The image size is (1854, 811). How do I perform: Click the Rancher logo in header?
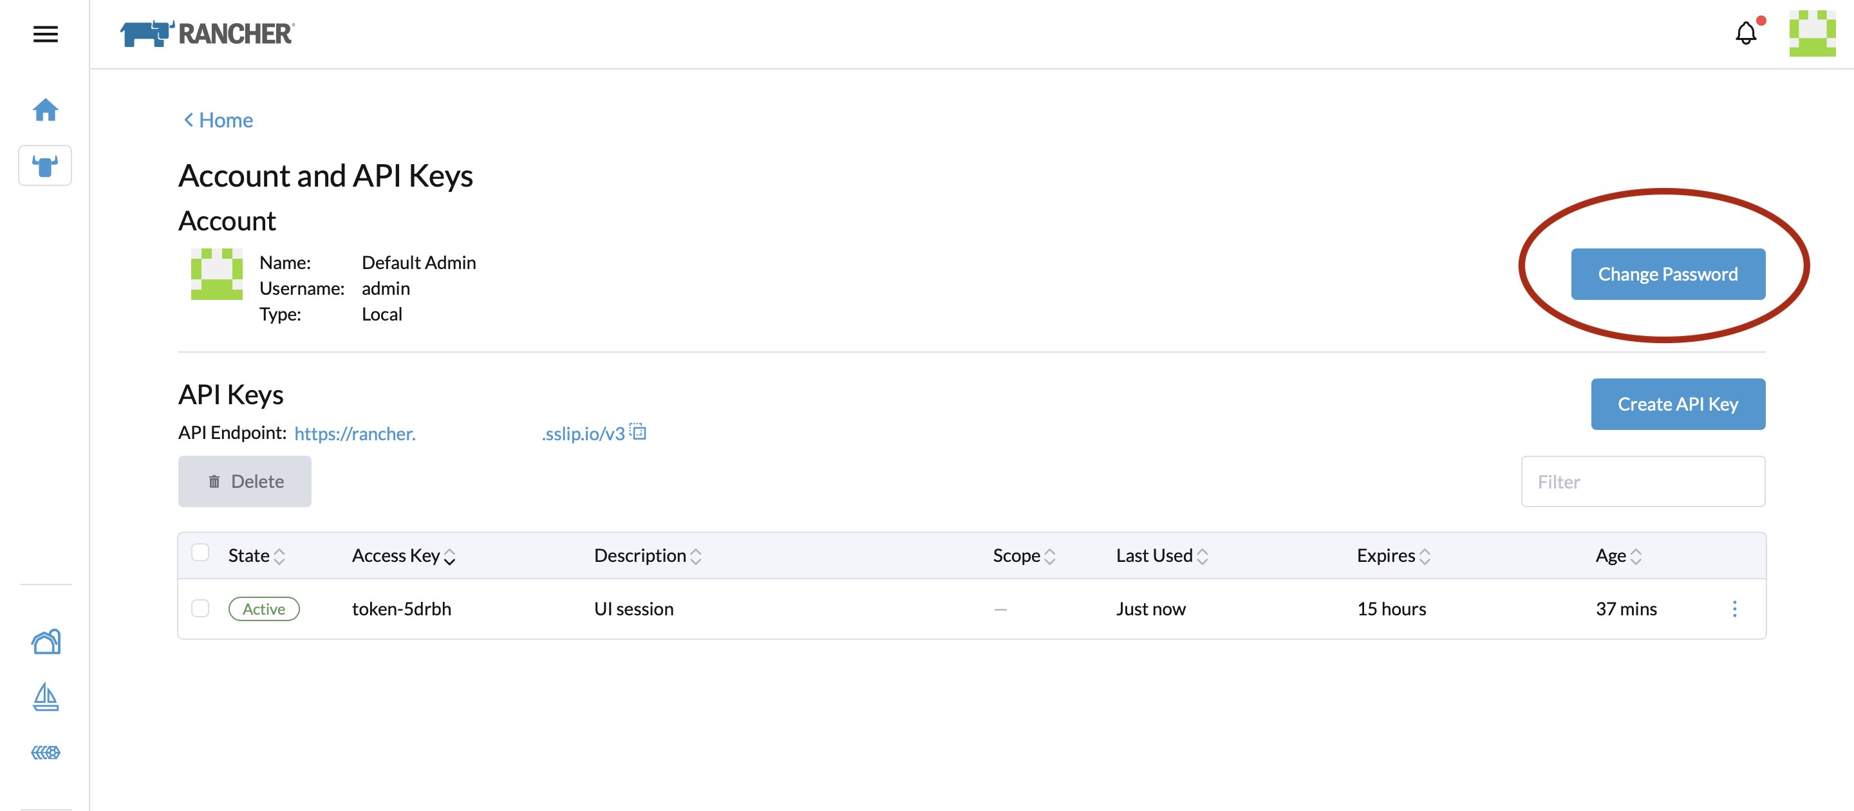click(x=207, y=34)
